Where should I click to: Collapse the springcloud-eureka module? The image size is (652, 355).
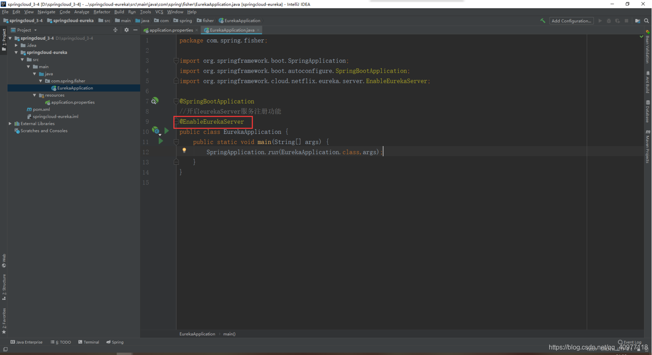16,52
